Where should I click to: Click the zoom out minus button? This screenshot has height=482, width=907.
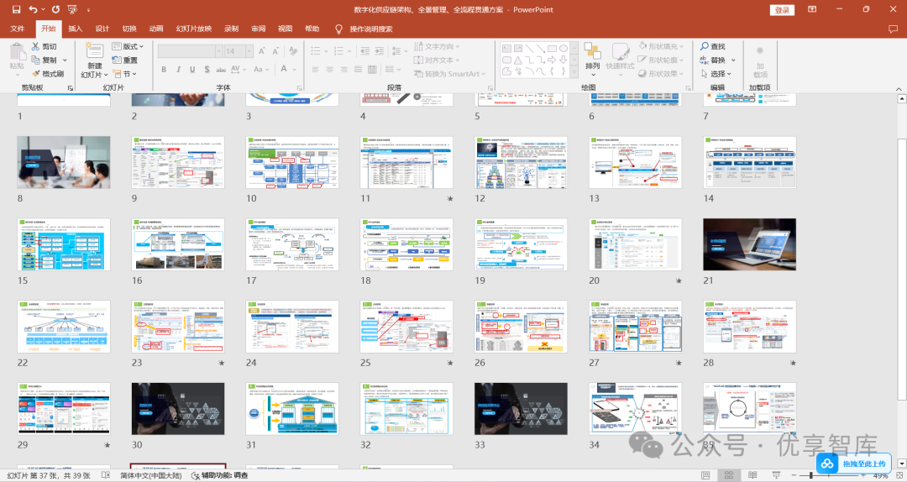[794, 475]
